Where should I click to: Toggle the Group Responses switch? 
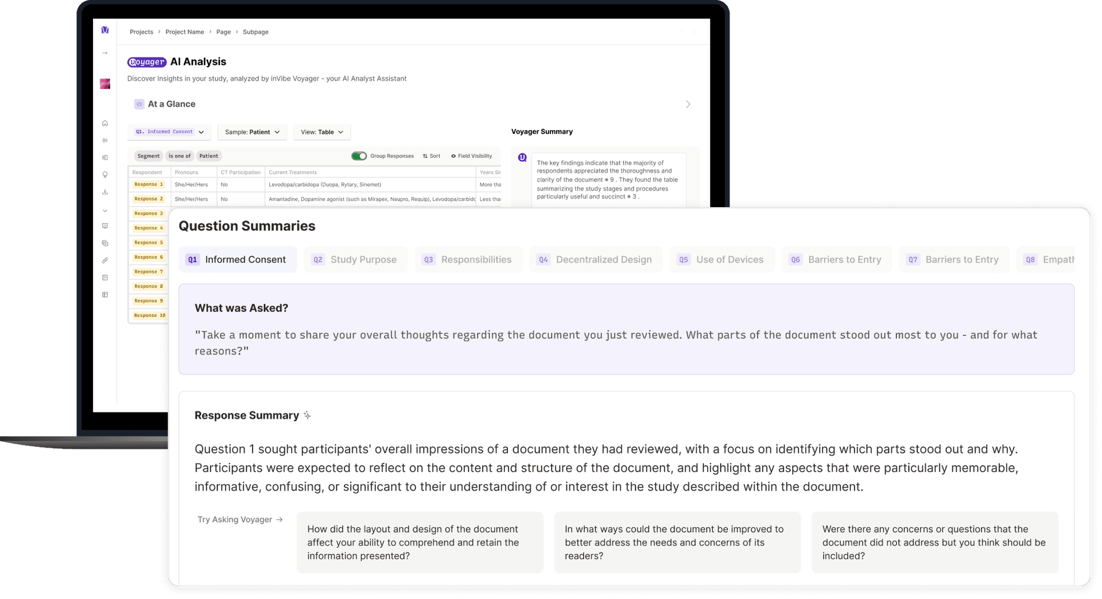(x=359, y=156)
